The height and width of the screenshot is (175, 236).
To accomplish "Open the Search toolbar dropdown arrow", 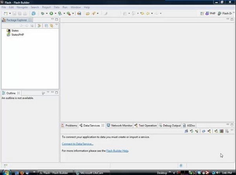I will (x=98, y=13).
